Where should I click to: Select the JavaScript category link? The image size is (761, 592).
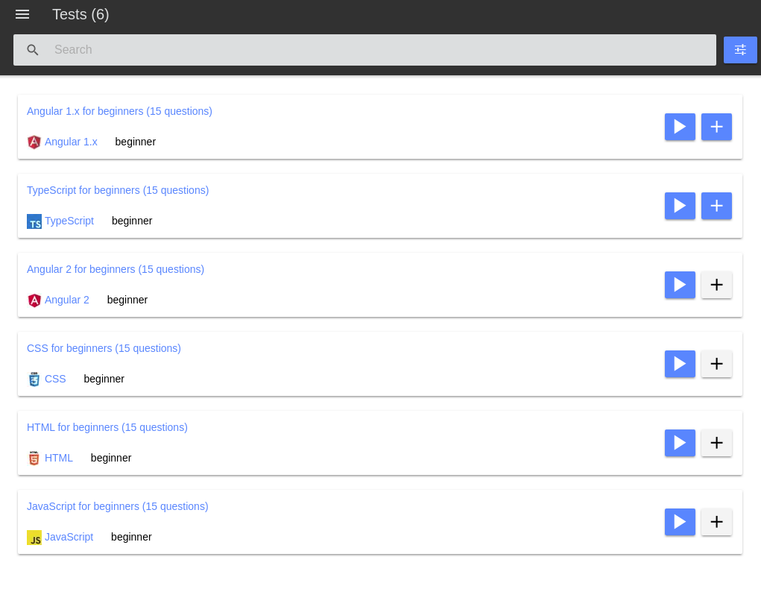[x=69, y=537]
